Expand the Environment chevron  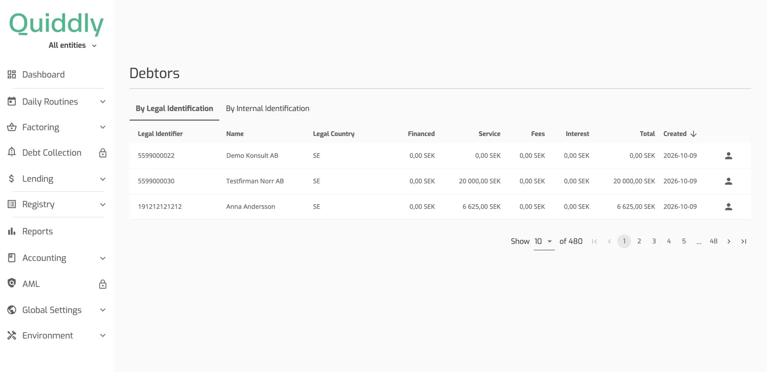point(103,335)
